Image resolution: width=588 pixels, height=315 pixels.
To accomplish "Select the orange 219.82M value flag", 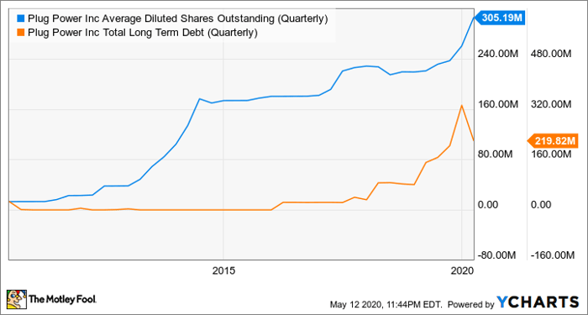I will (x=552, y=141).
